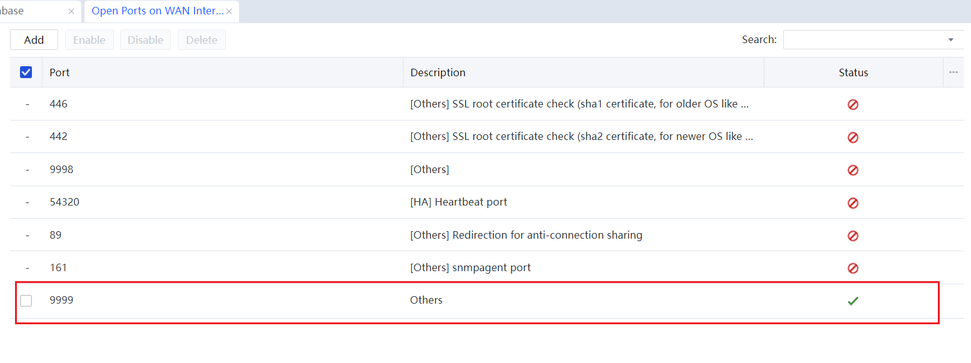Click green enabled checkmark for port 9999
This screenshot has width=971, height=363.
[x=853, y=301]
